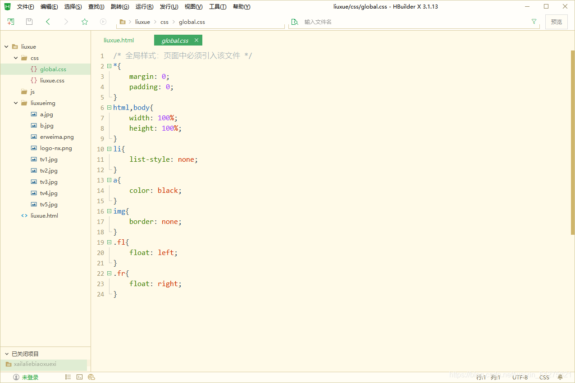Open the 工具(T) menu

218,7
